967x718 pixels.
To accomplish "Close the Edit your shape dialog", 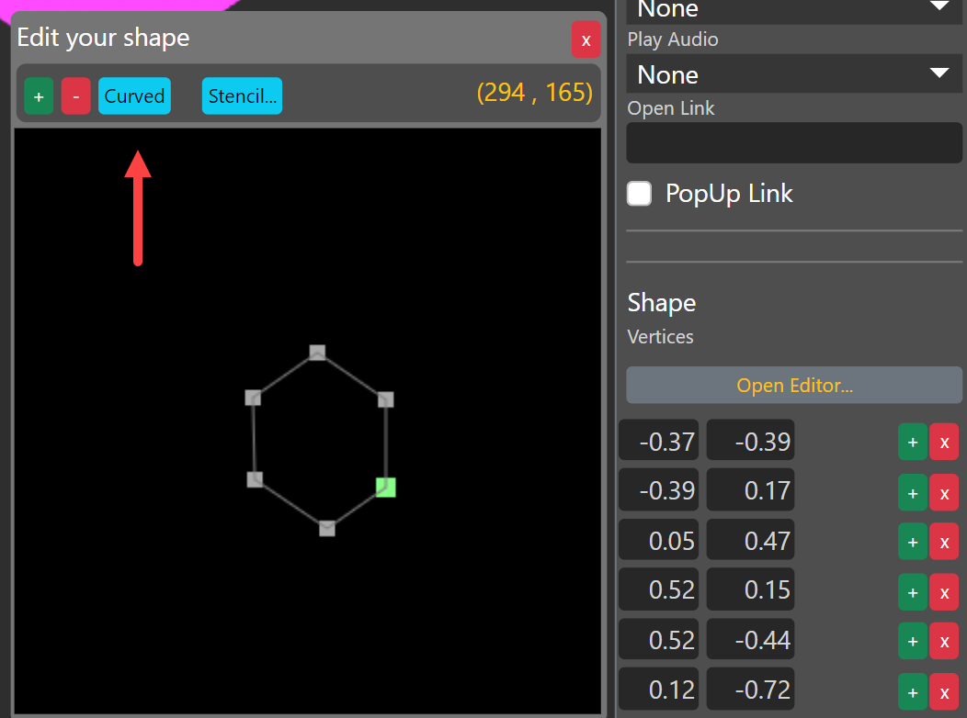I will pos(586,40).
